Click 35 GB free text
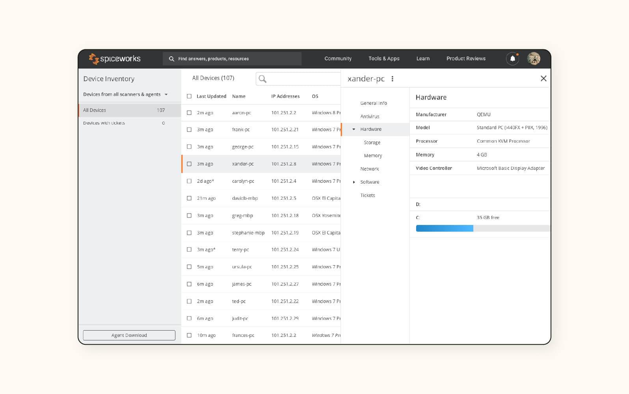The width and height of the screenshot is (629, 394). [488, 217]
